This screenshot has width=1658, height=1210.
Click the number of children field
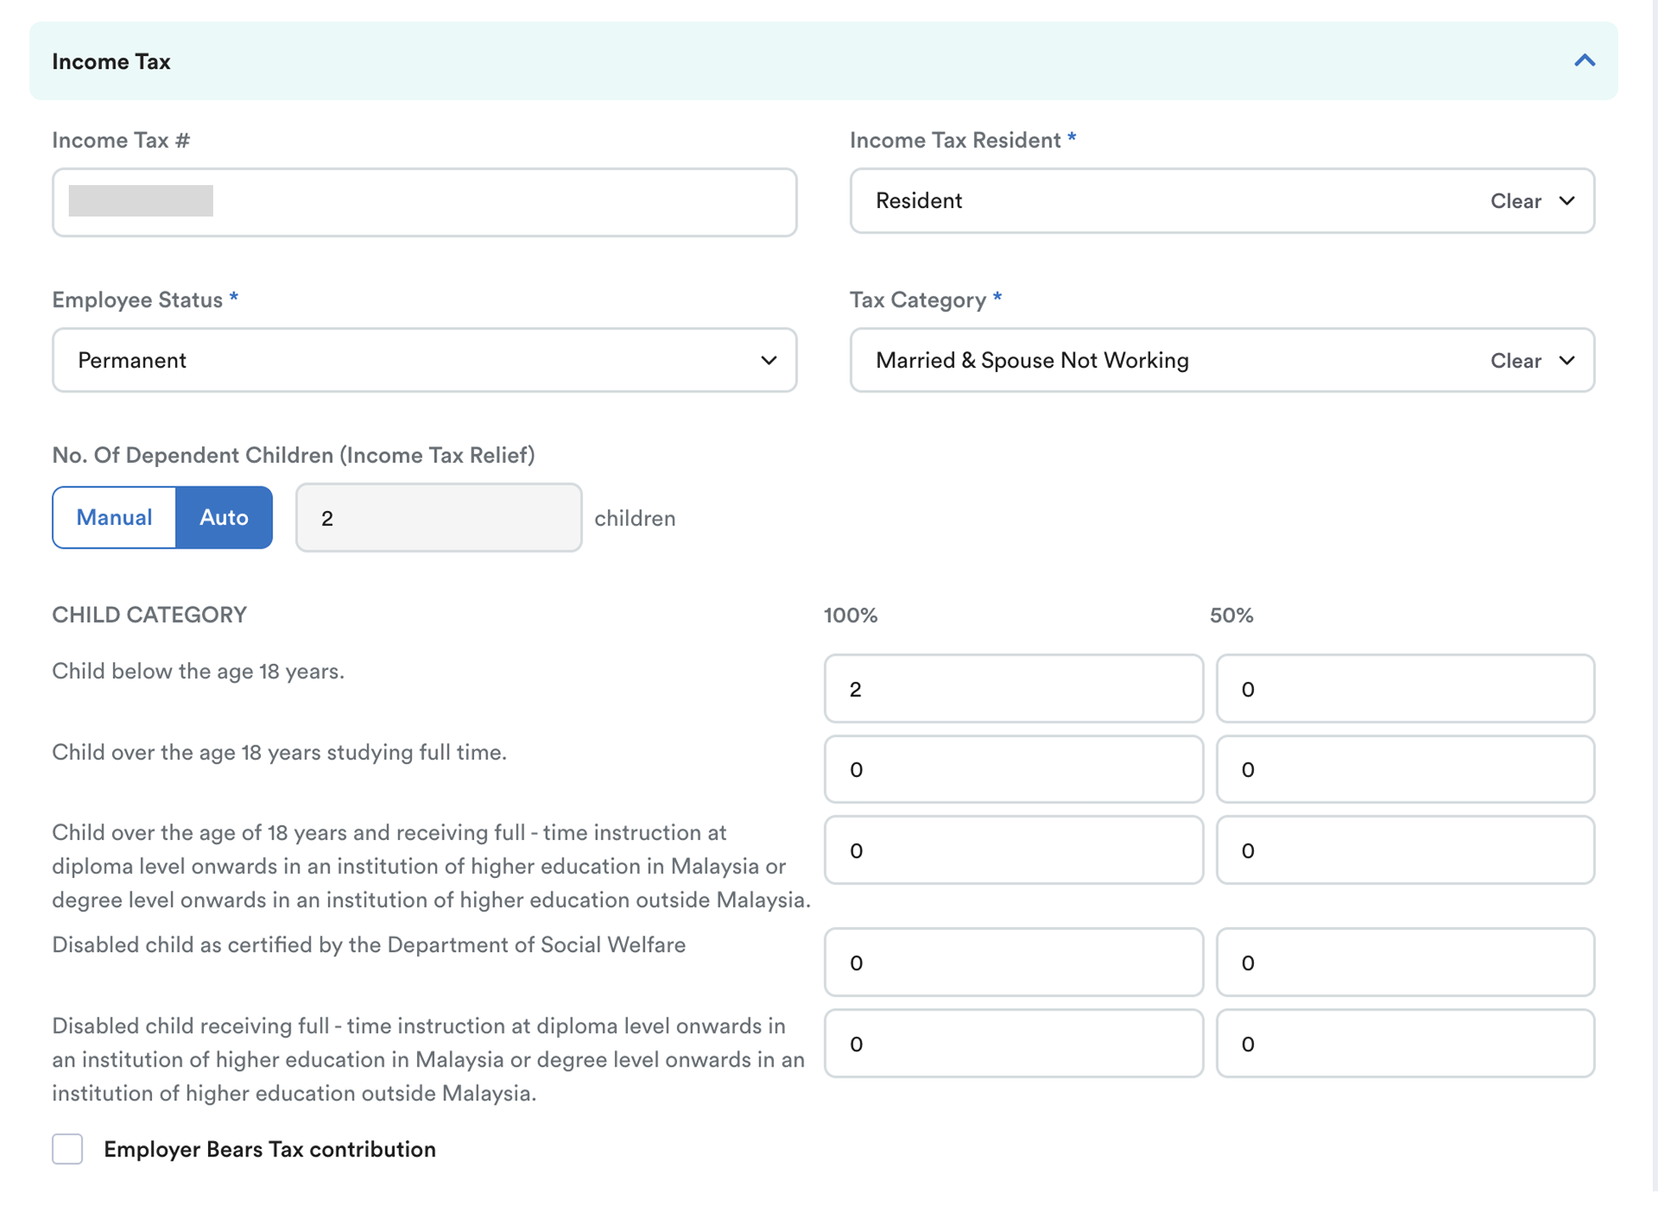click(x=438, y=518)
